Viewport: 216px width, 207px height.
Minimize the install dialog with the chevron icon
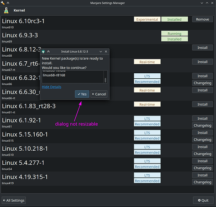point(101,52)
